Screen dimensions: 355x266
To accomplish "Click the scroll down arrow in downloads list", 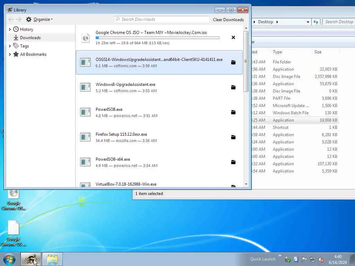I will [246, 184].
